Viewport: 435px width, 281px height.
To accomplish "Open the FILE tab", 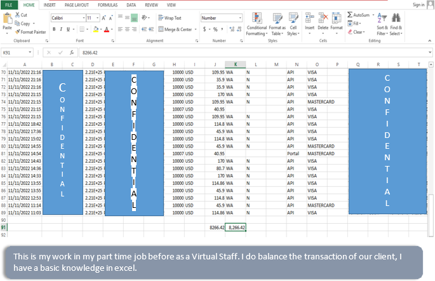I will (9, 5).
